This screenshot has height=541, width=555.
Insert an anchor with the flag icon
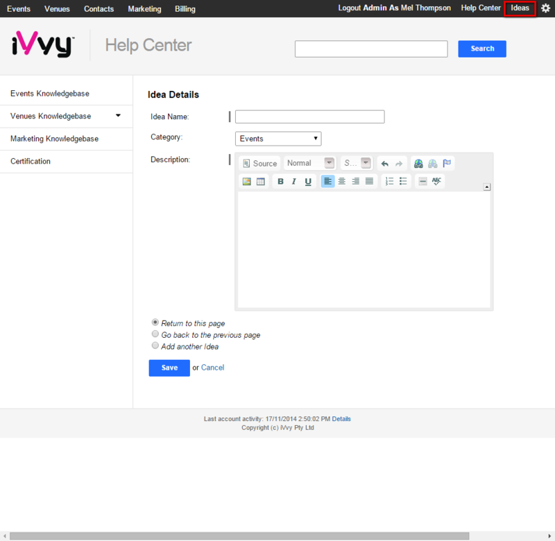coord(447,164)
